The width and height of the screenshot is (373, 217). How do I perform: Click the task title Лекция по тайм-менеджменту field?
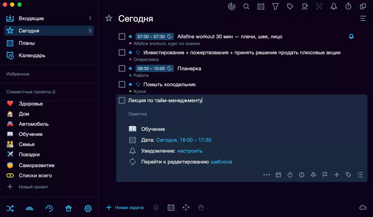coord(165,100)
